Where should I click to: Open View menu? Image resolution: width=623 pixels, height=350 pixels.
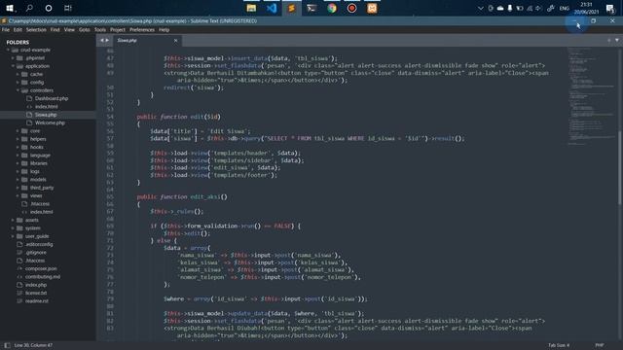(69, 30)
